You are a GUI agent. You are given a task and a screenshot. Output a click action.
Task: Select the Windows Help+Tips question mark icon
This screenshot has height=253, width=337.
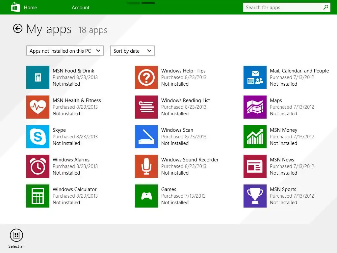146,77
